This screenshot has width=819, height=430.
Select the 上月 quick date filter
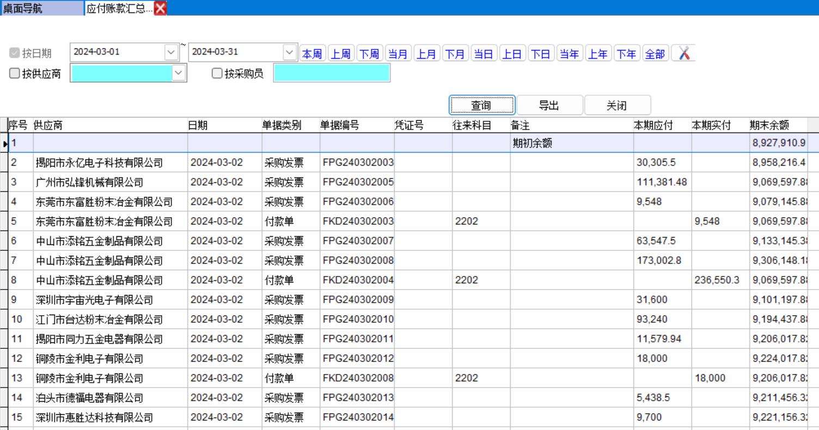426,53
